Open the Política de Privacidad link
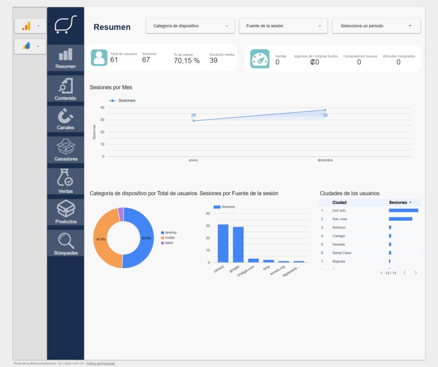Screen dimensions: 438x367 [101, 364]
